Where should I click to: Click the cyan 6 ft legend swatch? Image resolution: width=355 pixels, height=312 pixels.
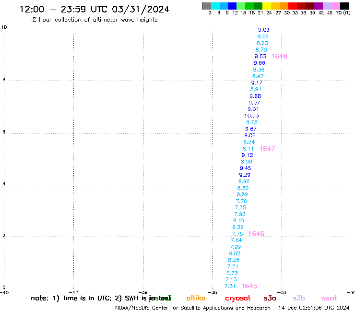(x=215, y=6)
